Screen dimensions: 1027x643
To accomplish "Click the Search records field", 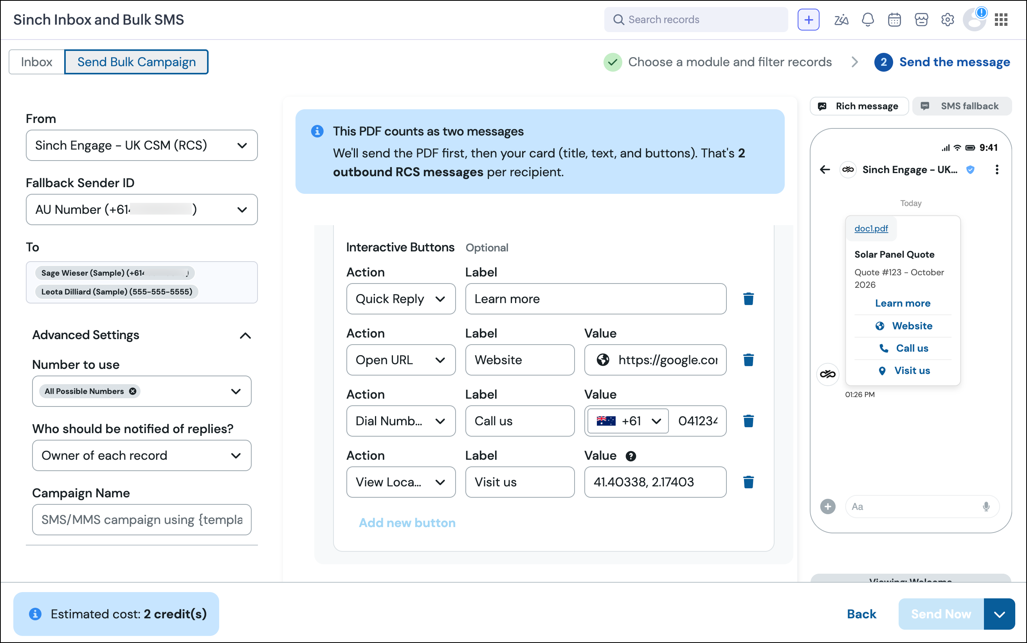I will (696, 20).
